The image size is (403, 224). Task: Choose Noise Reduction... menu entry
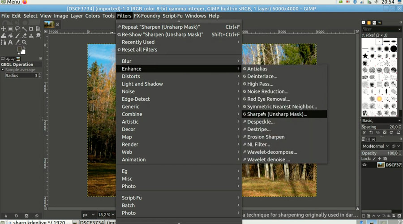(x=284, y=91)
